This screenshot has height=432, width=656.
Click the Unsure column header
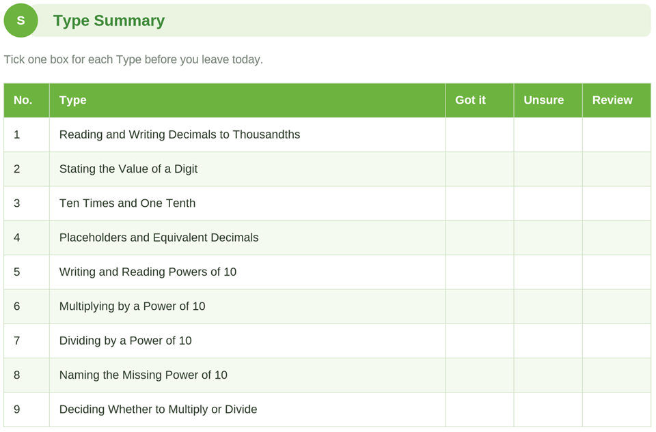548,100
